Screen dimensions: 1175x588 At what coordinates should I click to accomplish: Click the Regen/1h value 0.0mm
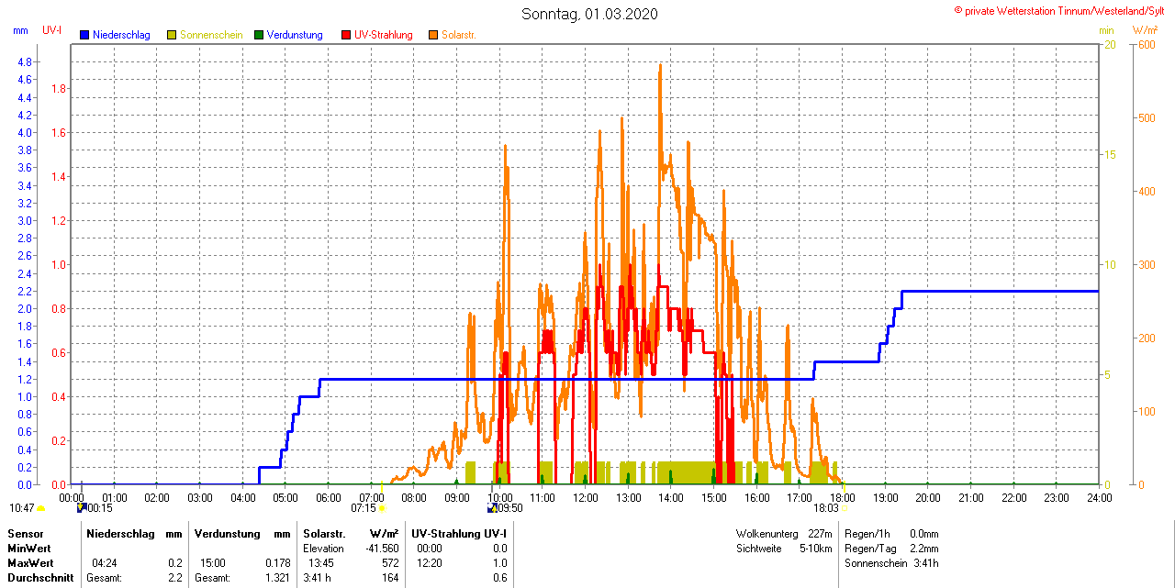click(923, 533)
